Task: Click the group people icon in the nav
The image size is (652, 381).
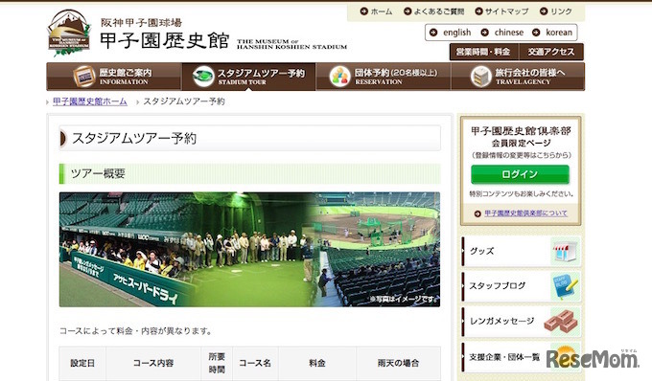Action: pos(339,77)
